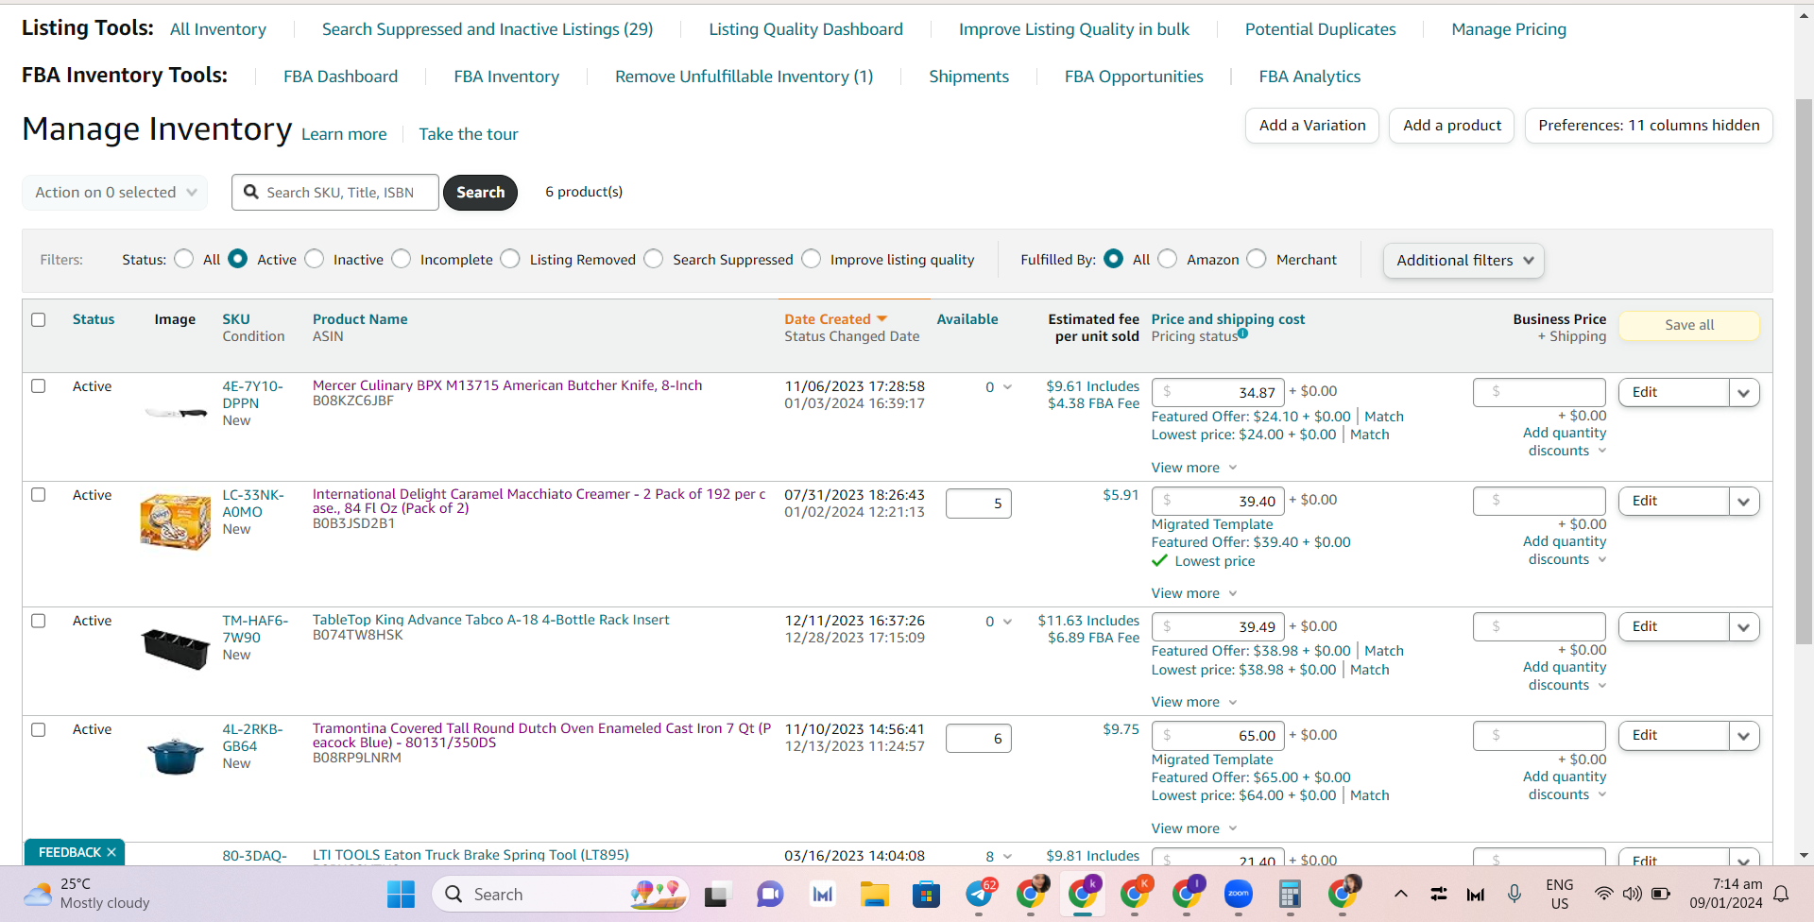Image resolution: width=1814 pixels, height=922 pixels.
Task: Click the volume speaker icon
Action: click(1632, 894)
